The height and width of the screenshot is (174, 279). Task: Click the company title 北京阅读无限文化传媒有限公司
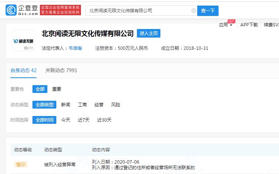88,33
